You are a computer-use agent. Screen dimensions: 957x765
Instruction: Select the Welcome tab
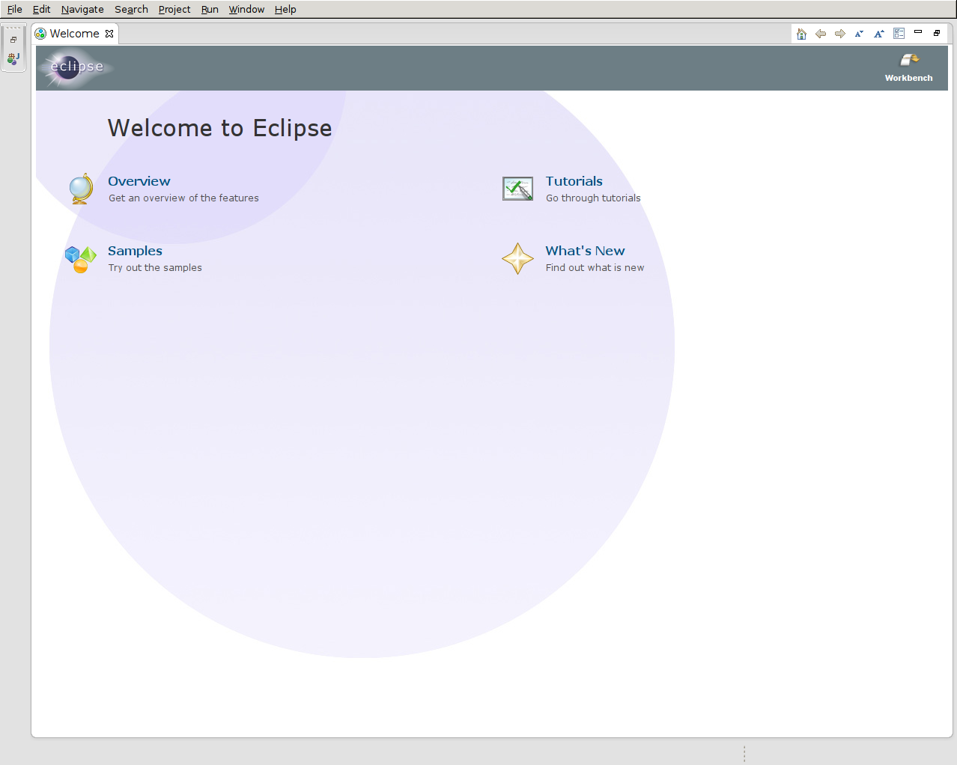(74, 34)
